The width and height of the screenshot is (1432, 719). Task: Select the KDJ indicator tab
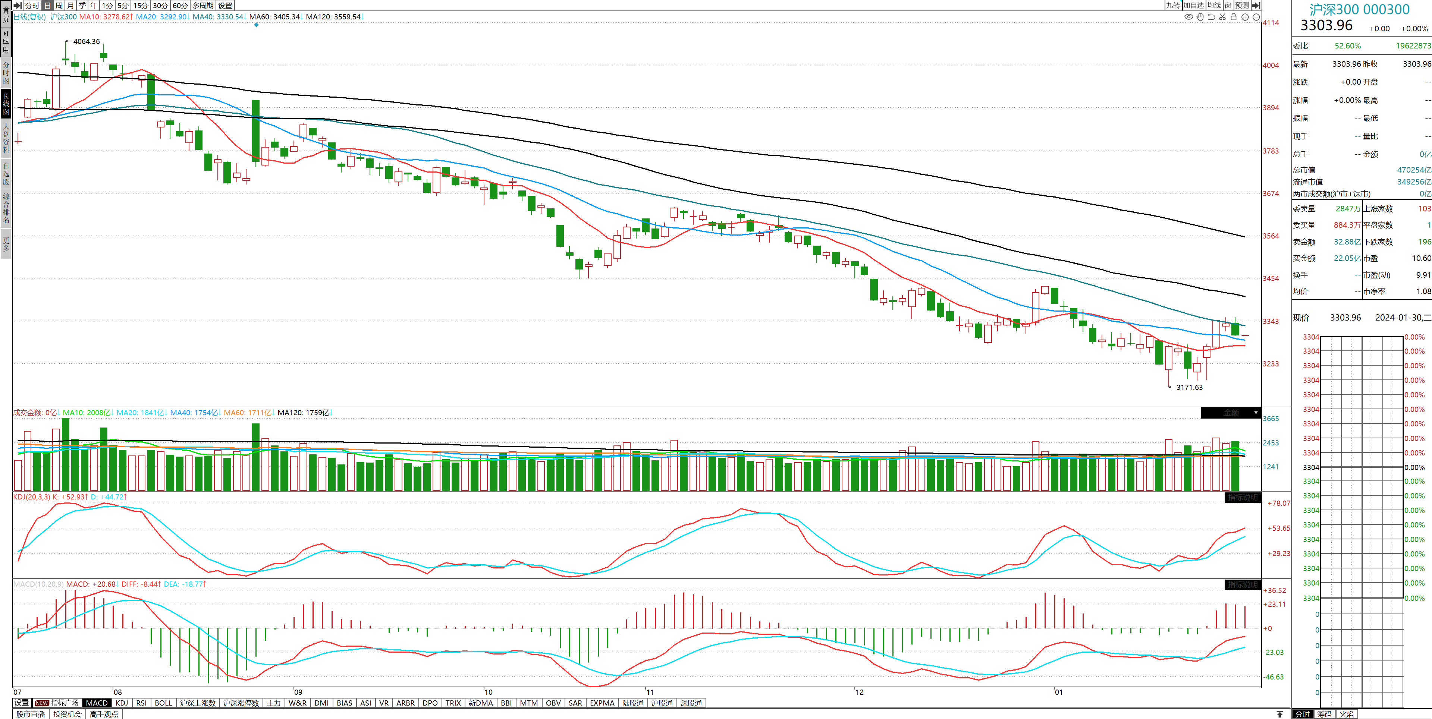tap(122, 703)
